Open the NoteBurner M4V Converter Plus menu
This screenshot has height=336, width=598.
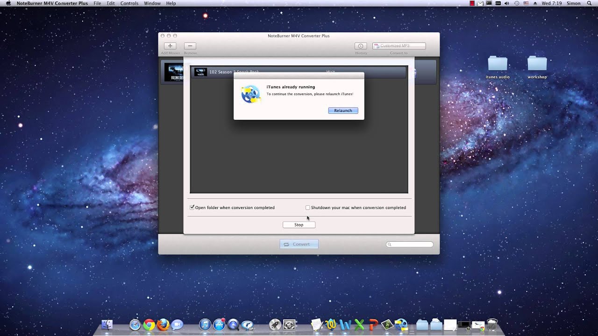52,3
